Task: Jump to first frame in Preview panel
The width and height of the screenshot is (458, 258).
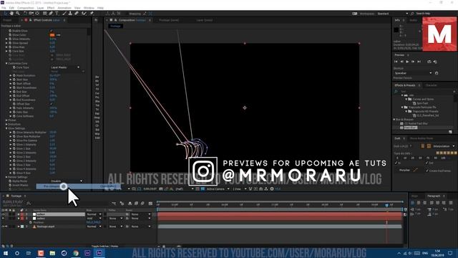Action: coord(396,62)
